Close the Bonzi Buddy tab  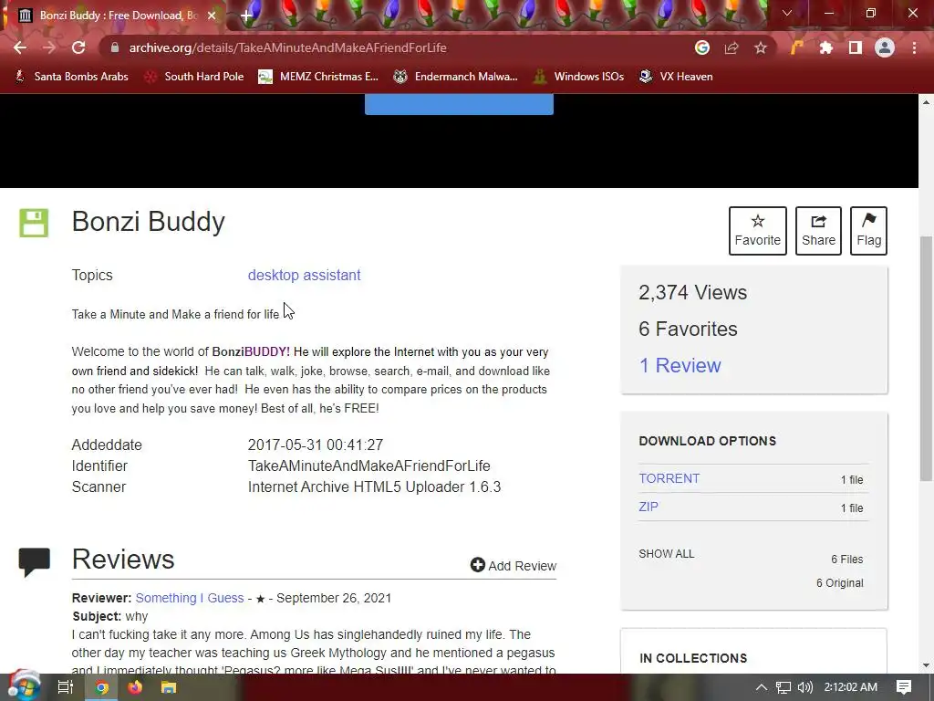[212, 16]
